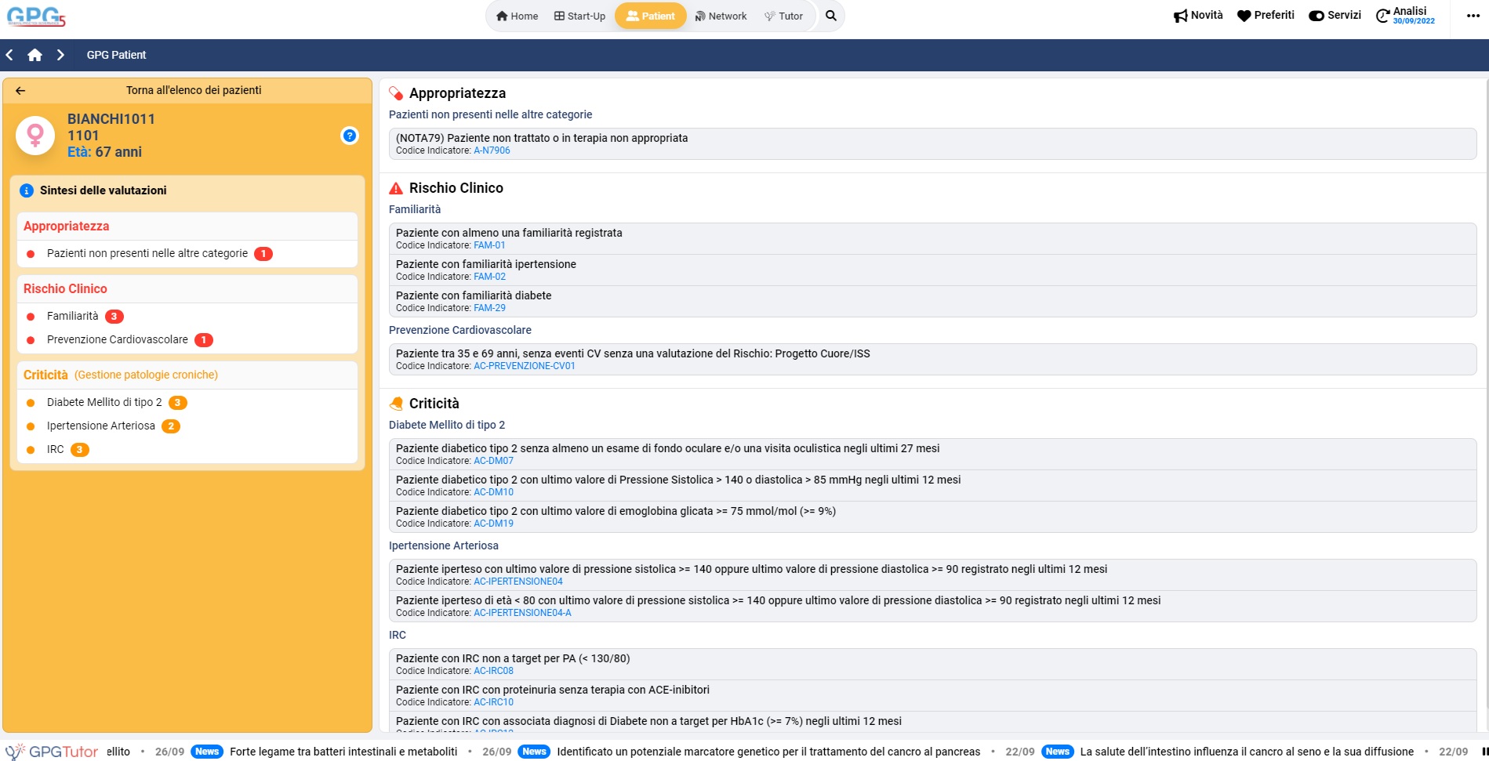Pause the news ticker

(x=1484, y=751)
